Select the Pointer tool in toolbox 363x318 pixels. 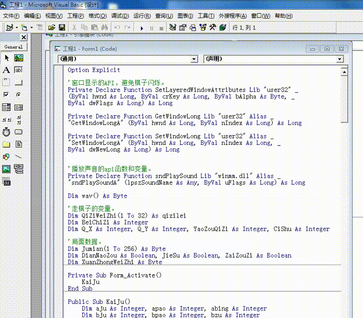click(6, 57)
